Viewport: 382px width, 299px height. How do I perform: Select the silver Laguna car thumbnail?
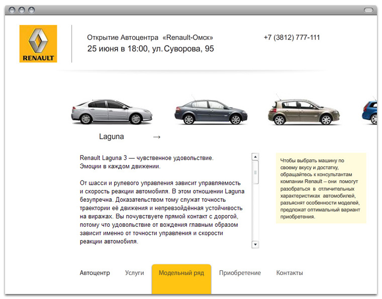point(112,112)
